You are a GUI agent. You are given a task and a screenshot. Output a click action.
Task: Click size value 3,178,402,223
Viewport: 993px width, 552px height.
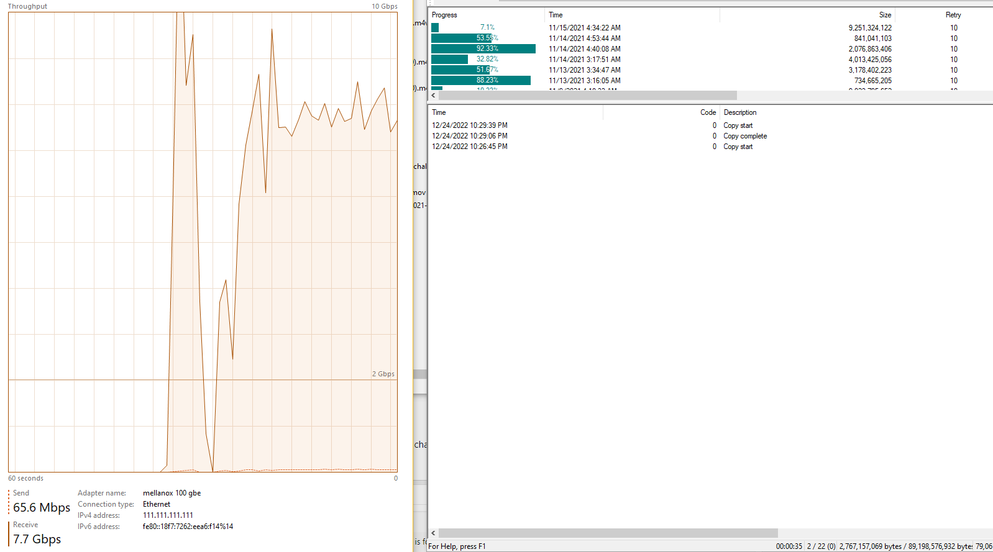point(870,70)
